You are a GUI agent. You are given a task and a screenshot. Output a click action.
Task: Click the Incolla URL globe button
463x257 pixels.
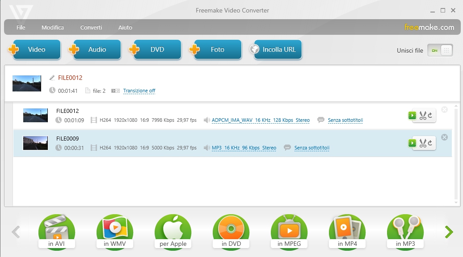pyautogui.click(x=276, y=50)
